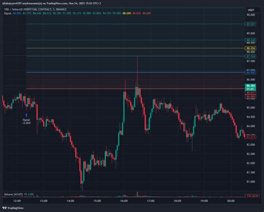Click the yellow 88.20% value in Signal legend

[x=126, y=13]
